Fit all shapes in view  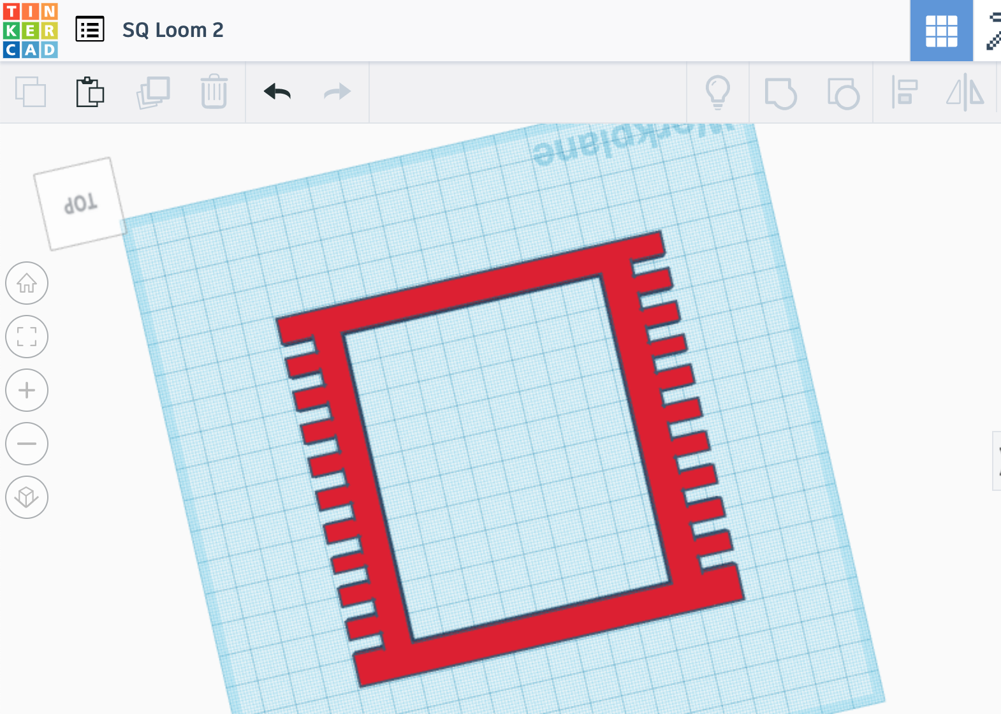tap(27, 337)
